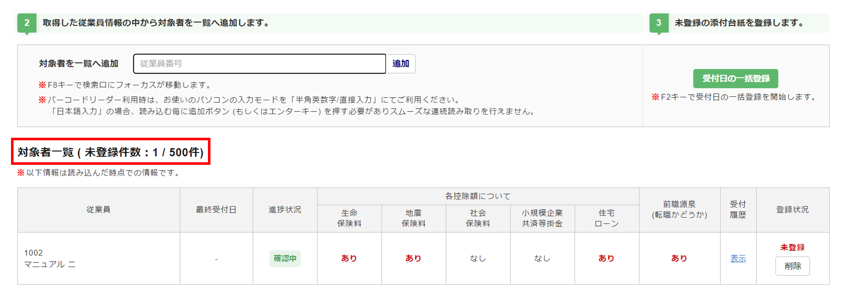Open 表示 link in 受付履歴 column

[738, 259]
